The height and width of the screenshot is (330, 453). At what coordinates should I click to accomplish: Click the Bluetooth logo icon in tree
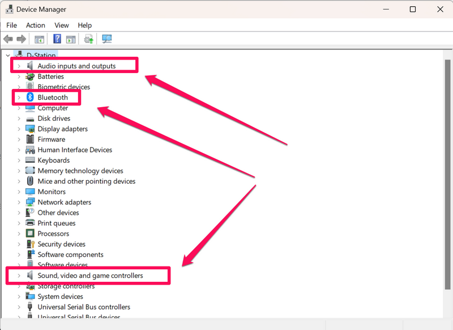pyautogui.click(x=31, y=98)
